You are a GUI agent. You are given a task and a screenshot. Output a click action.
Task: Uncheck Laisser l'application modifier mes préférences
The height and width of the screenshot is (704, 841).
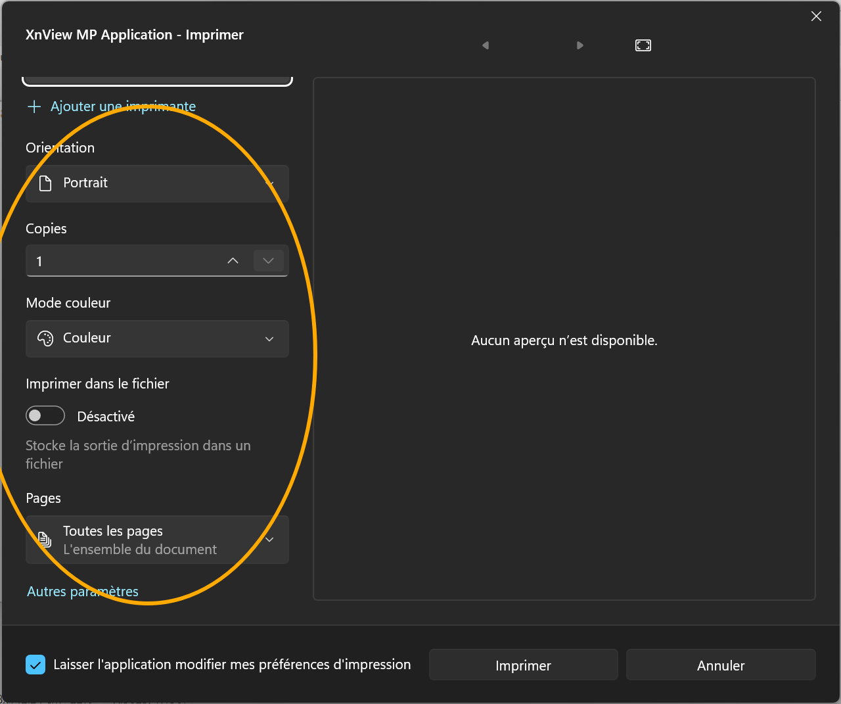click(35, 665)
